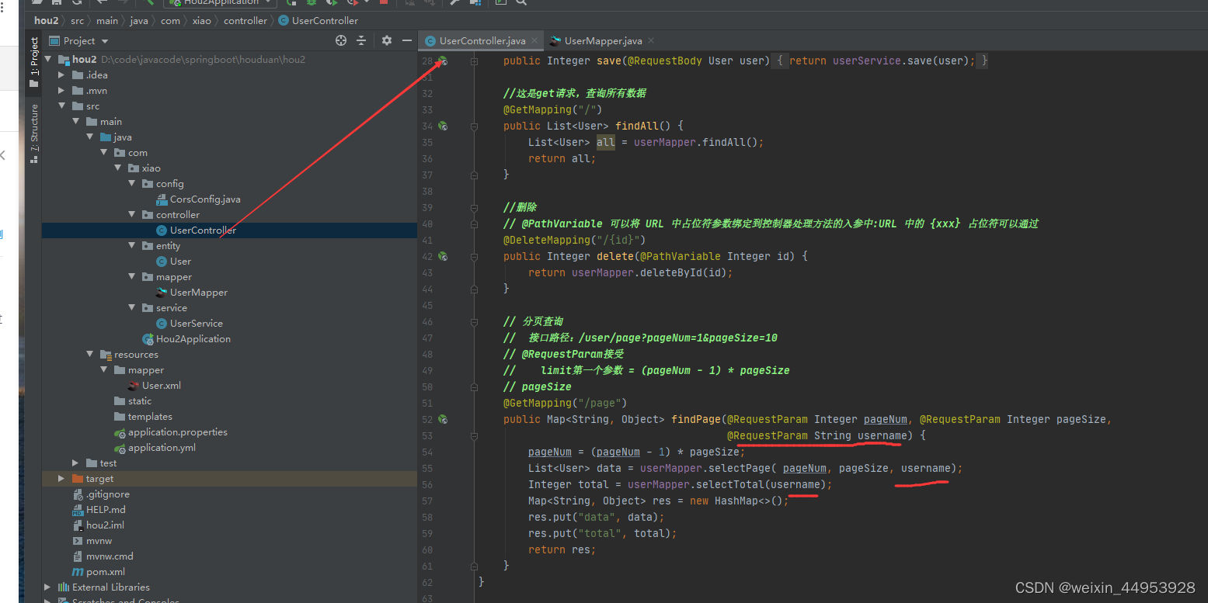Click UserController in the breadcrumb bar
Viewport: 1208px width, 603px height.
click(x=319, y=21)
